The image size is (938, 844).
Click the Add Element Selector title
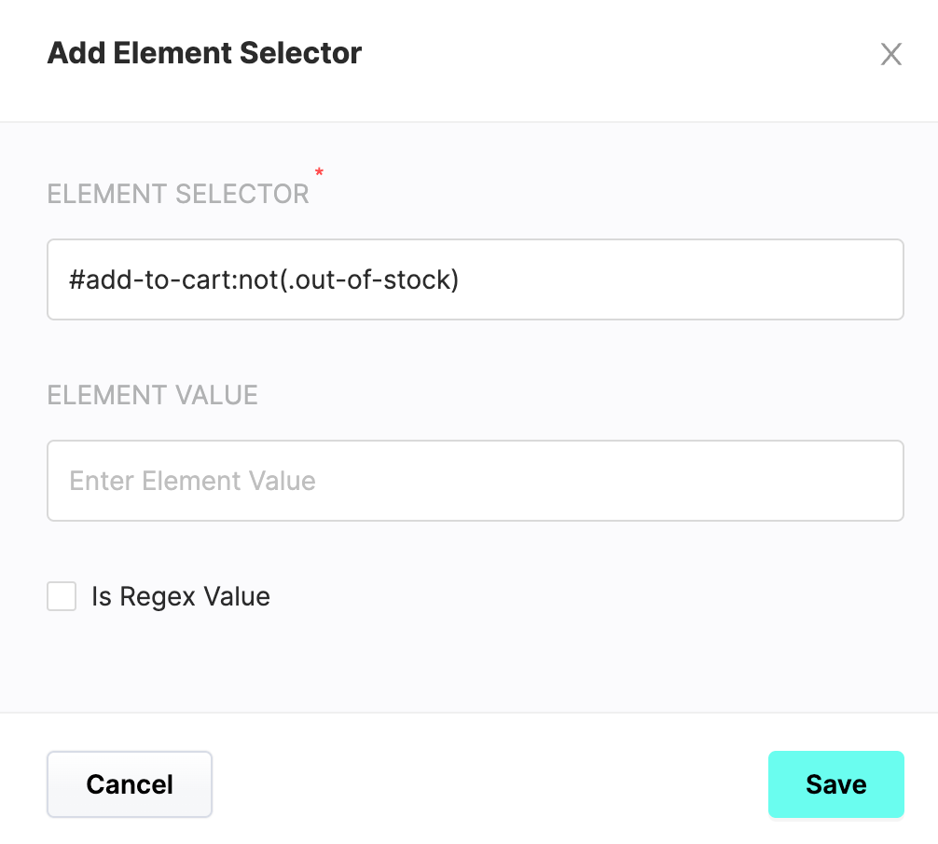(204, 52)
